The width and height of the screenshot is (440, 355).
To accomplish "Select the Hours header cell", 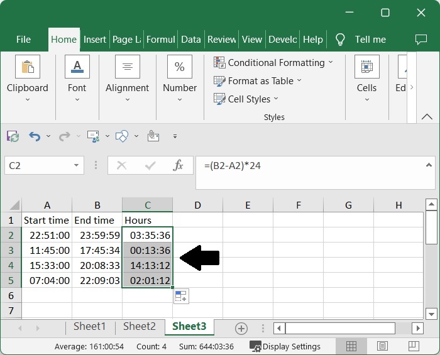I will click(x=147, y=220).
